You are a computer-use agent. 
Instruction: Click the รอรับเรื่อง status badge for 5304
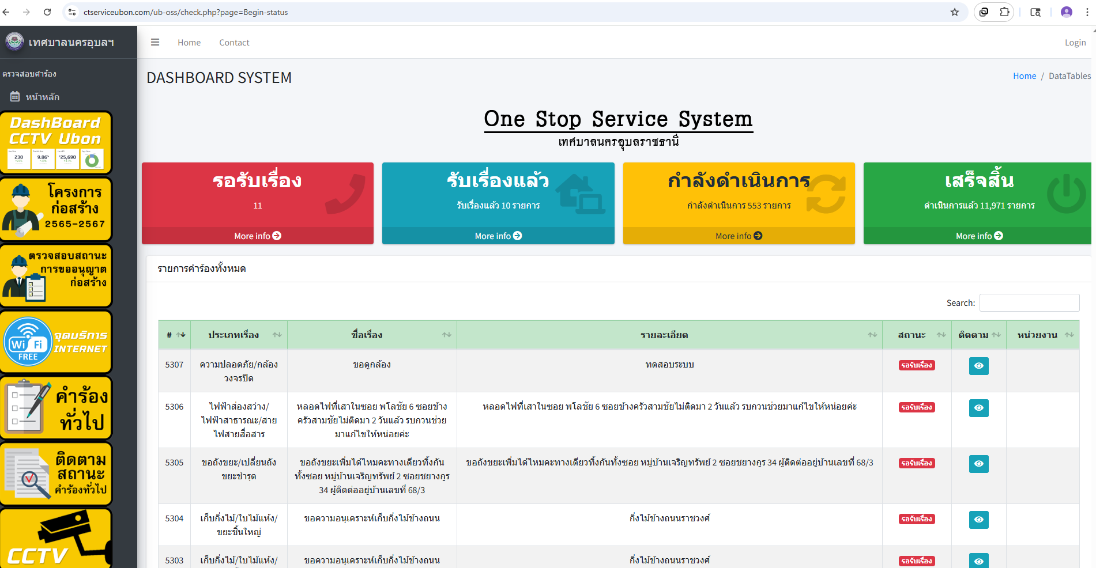click(917, 519)
